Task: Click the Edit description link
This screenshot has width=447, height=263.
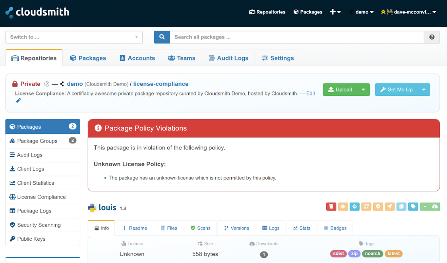Action: click(310, 93)
